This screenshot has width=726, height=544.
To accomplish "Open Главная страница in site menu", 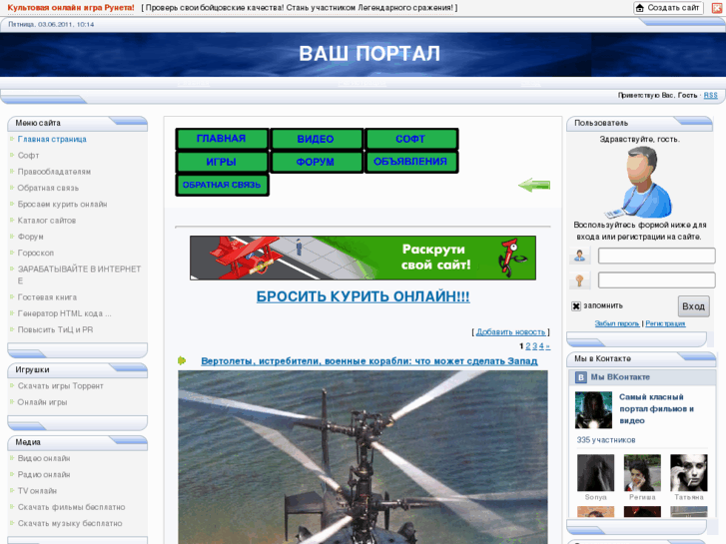I will coord(52,139).
